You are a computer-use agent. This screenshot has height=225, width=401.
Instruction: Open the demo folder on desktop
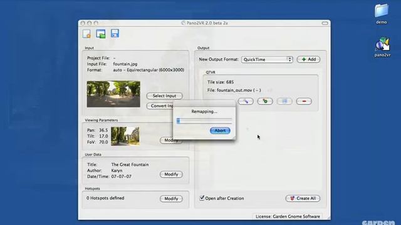(382, 14)
